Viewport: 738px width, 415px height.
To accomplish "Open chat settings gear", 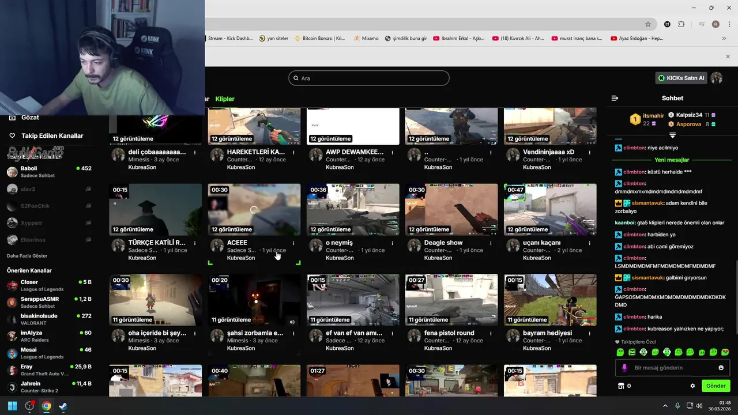I will 692,386.
